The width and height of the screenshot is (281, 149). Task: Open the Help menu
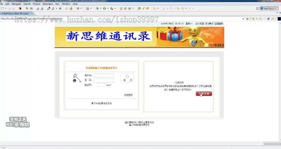[75, 4]
